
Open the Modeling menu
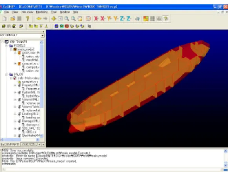[x=42, y=12]
